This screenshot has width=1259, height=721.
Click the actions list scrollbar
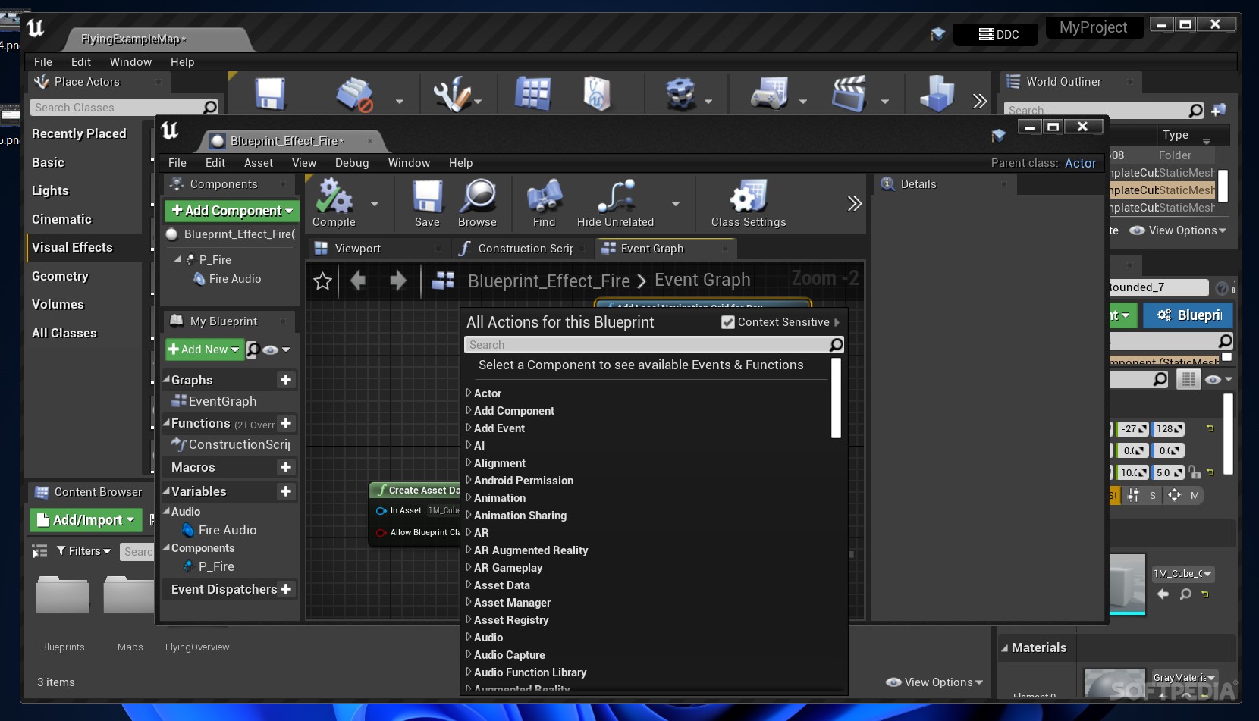[x=836, y=398]
